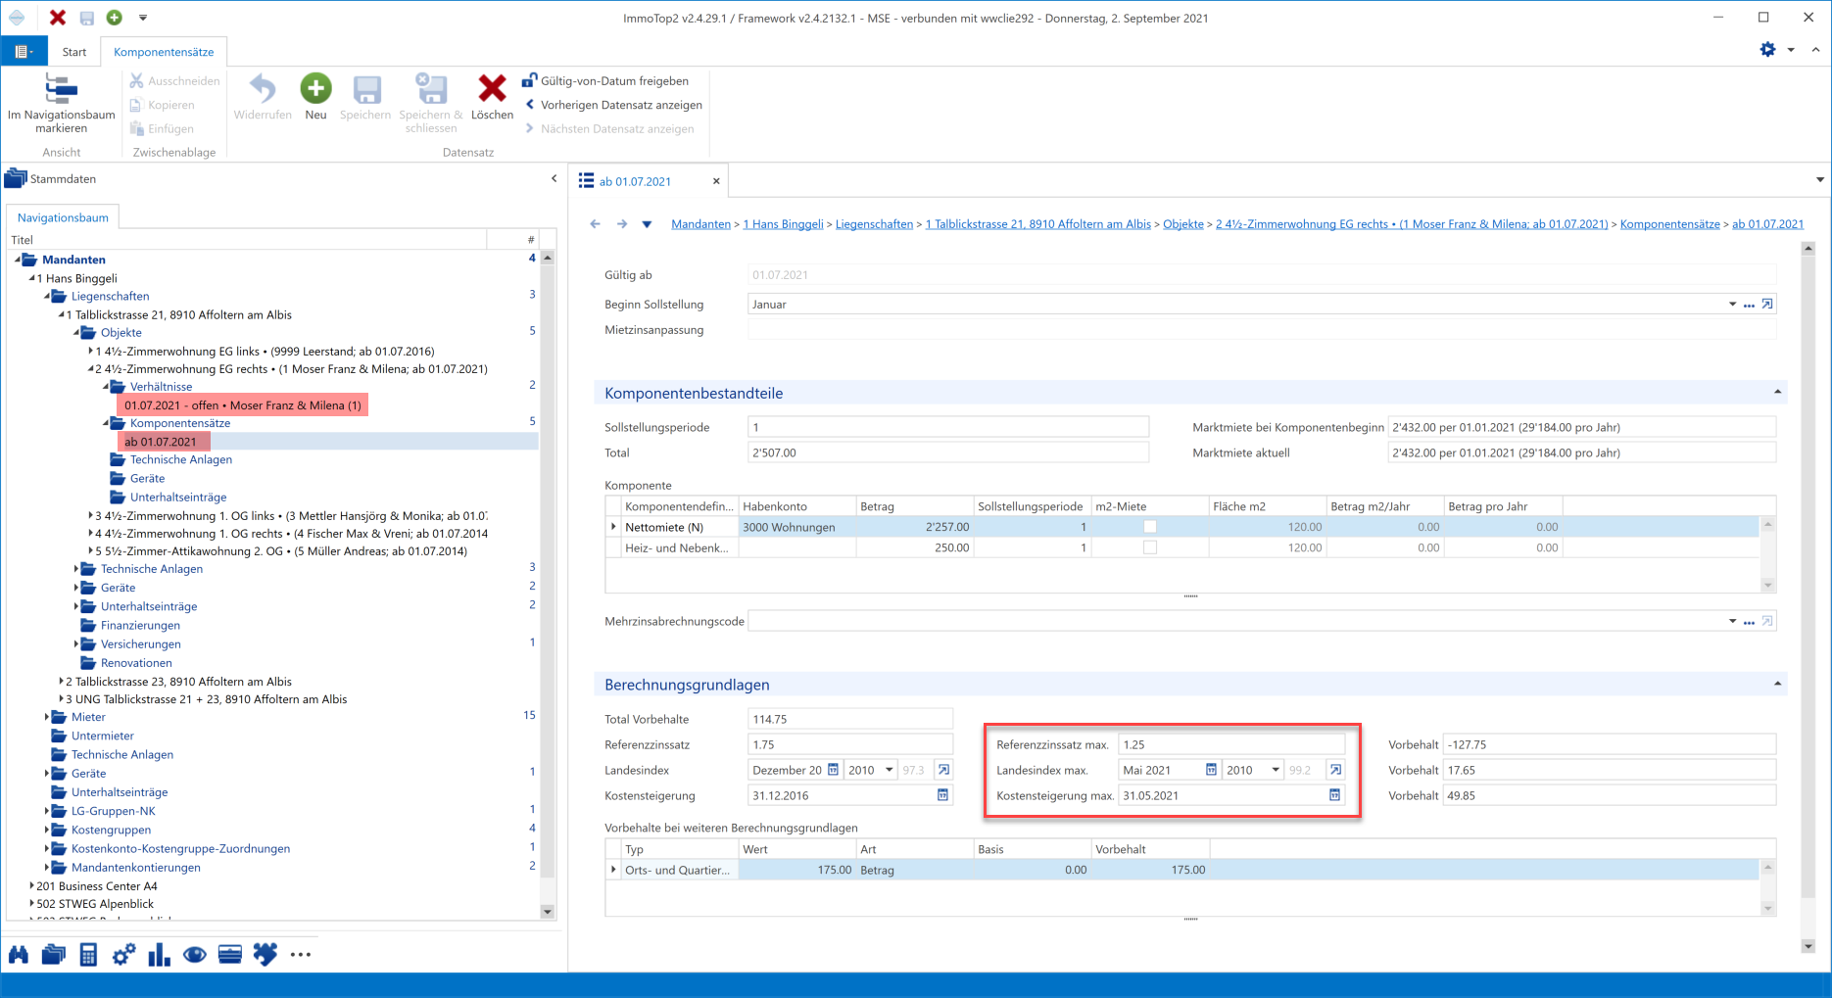
Task: Open Liegenschaften breadcrumb link
Action: tap(874, 224)
